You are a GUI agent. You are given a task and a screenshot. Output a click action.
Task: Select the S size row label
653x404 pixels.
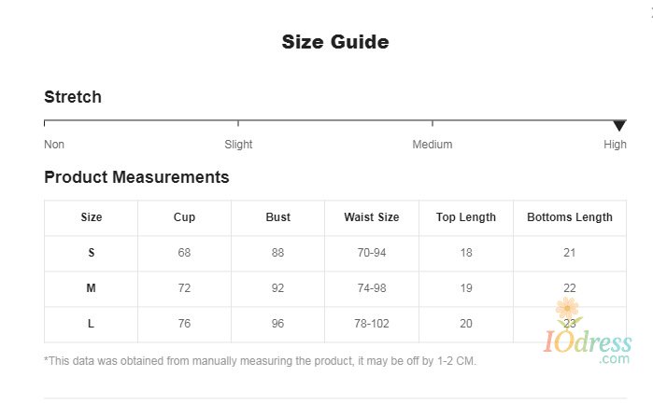(x=92, y=253)
